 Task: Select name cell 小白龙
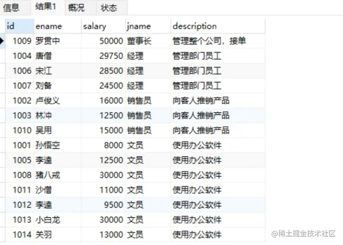[58, 219]
